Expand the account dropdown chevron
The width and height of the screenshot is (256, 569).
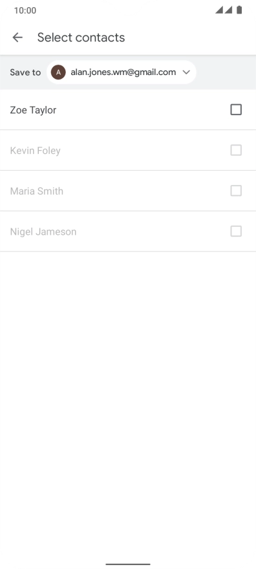[x=186, y=72]
